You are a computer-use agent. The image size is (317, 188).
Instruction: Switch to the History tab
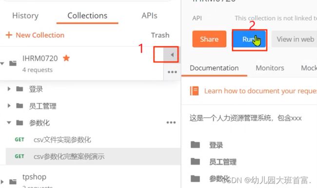click(x=25, y=16)
